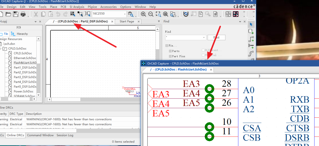Screen dimensions: 319x146
Task: Print the schematic with printer icon
Action: [x=23, y=14]
